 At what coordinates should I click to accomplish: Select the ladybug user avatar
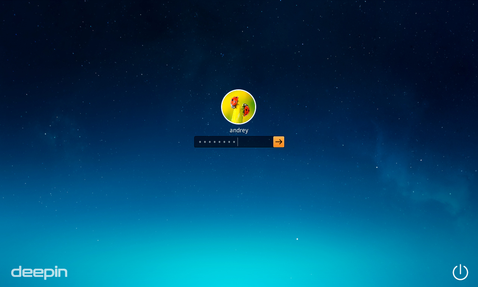coord(239,107)
